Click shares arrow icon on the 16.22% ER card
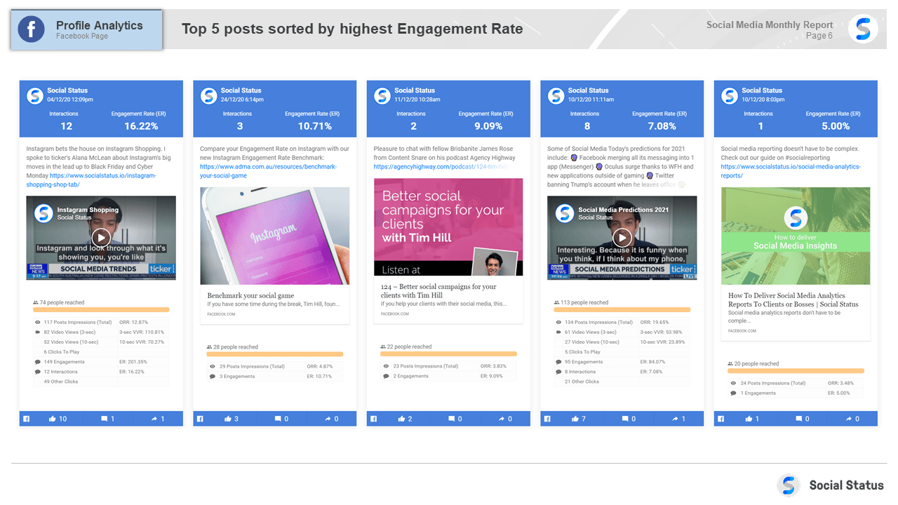Screen dimensions: 898x505 pos(154,419)
